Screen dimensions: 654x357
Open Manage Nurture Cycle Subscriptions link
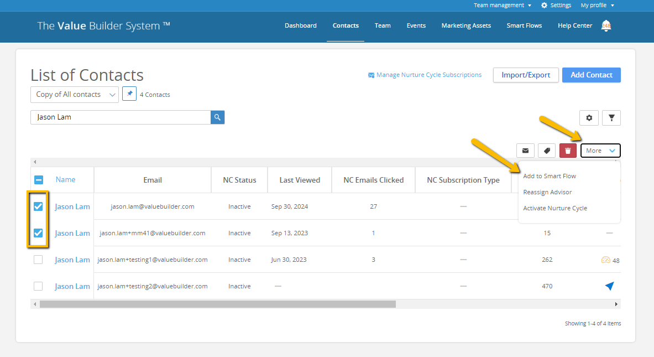429,75
